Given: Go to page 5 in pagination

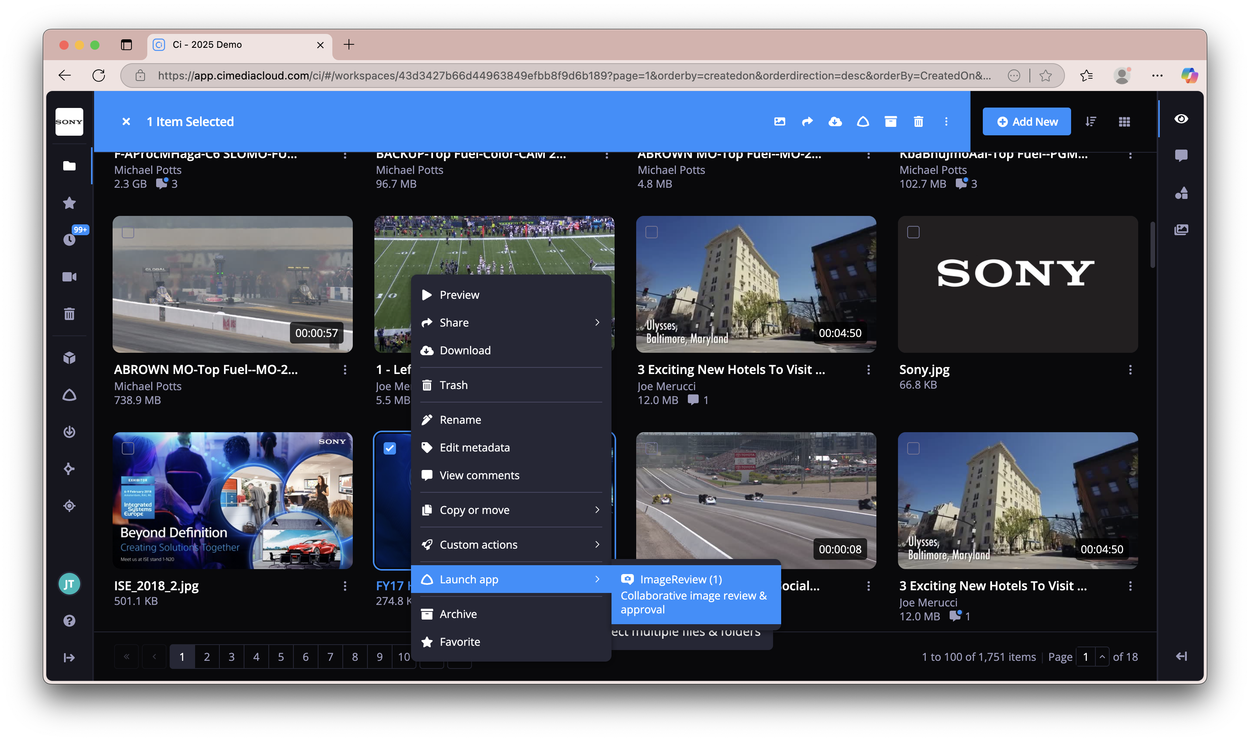Looking at the screenshot, I should tap(281, 657).
